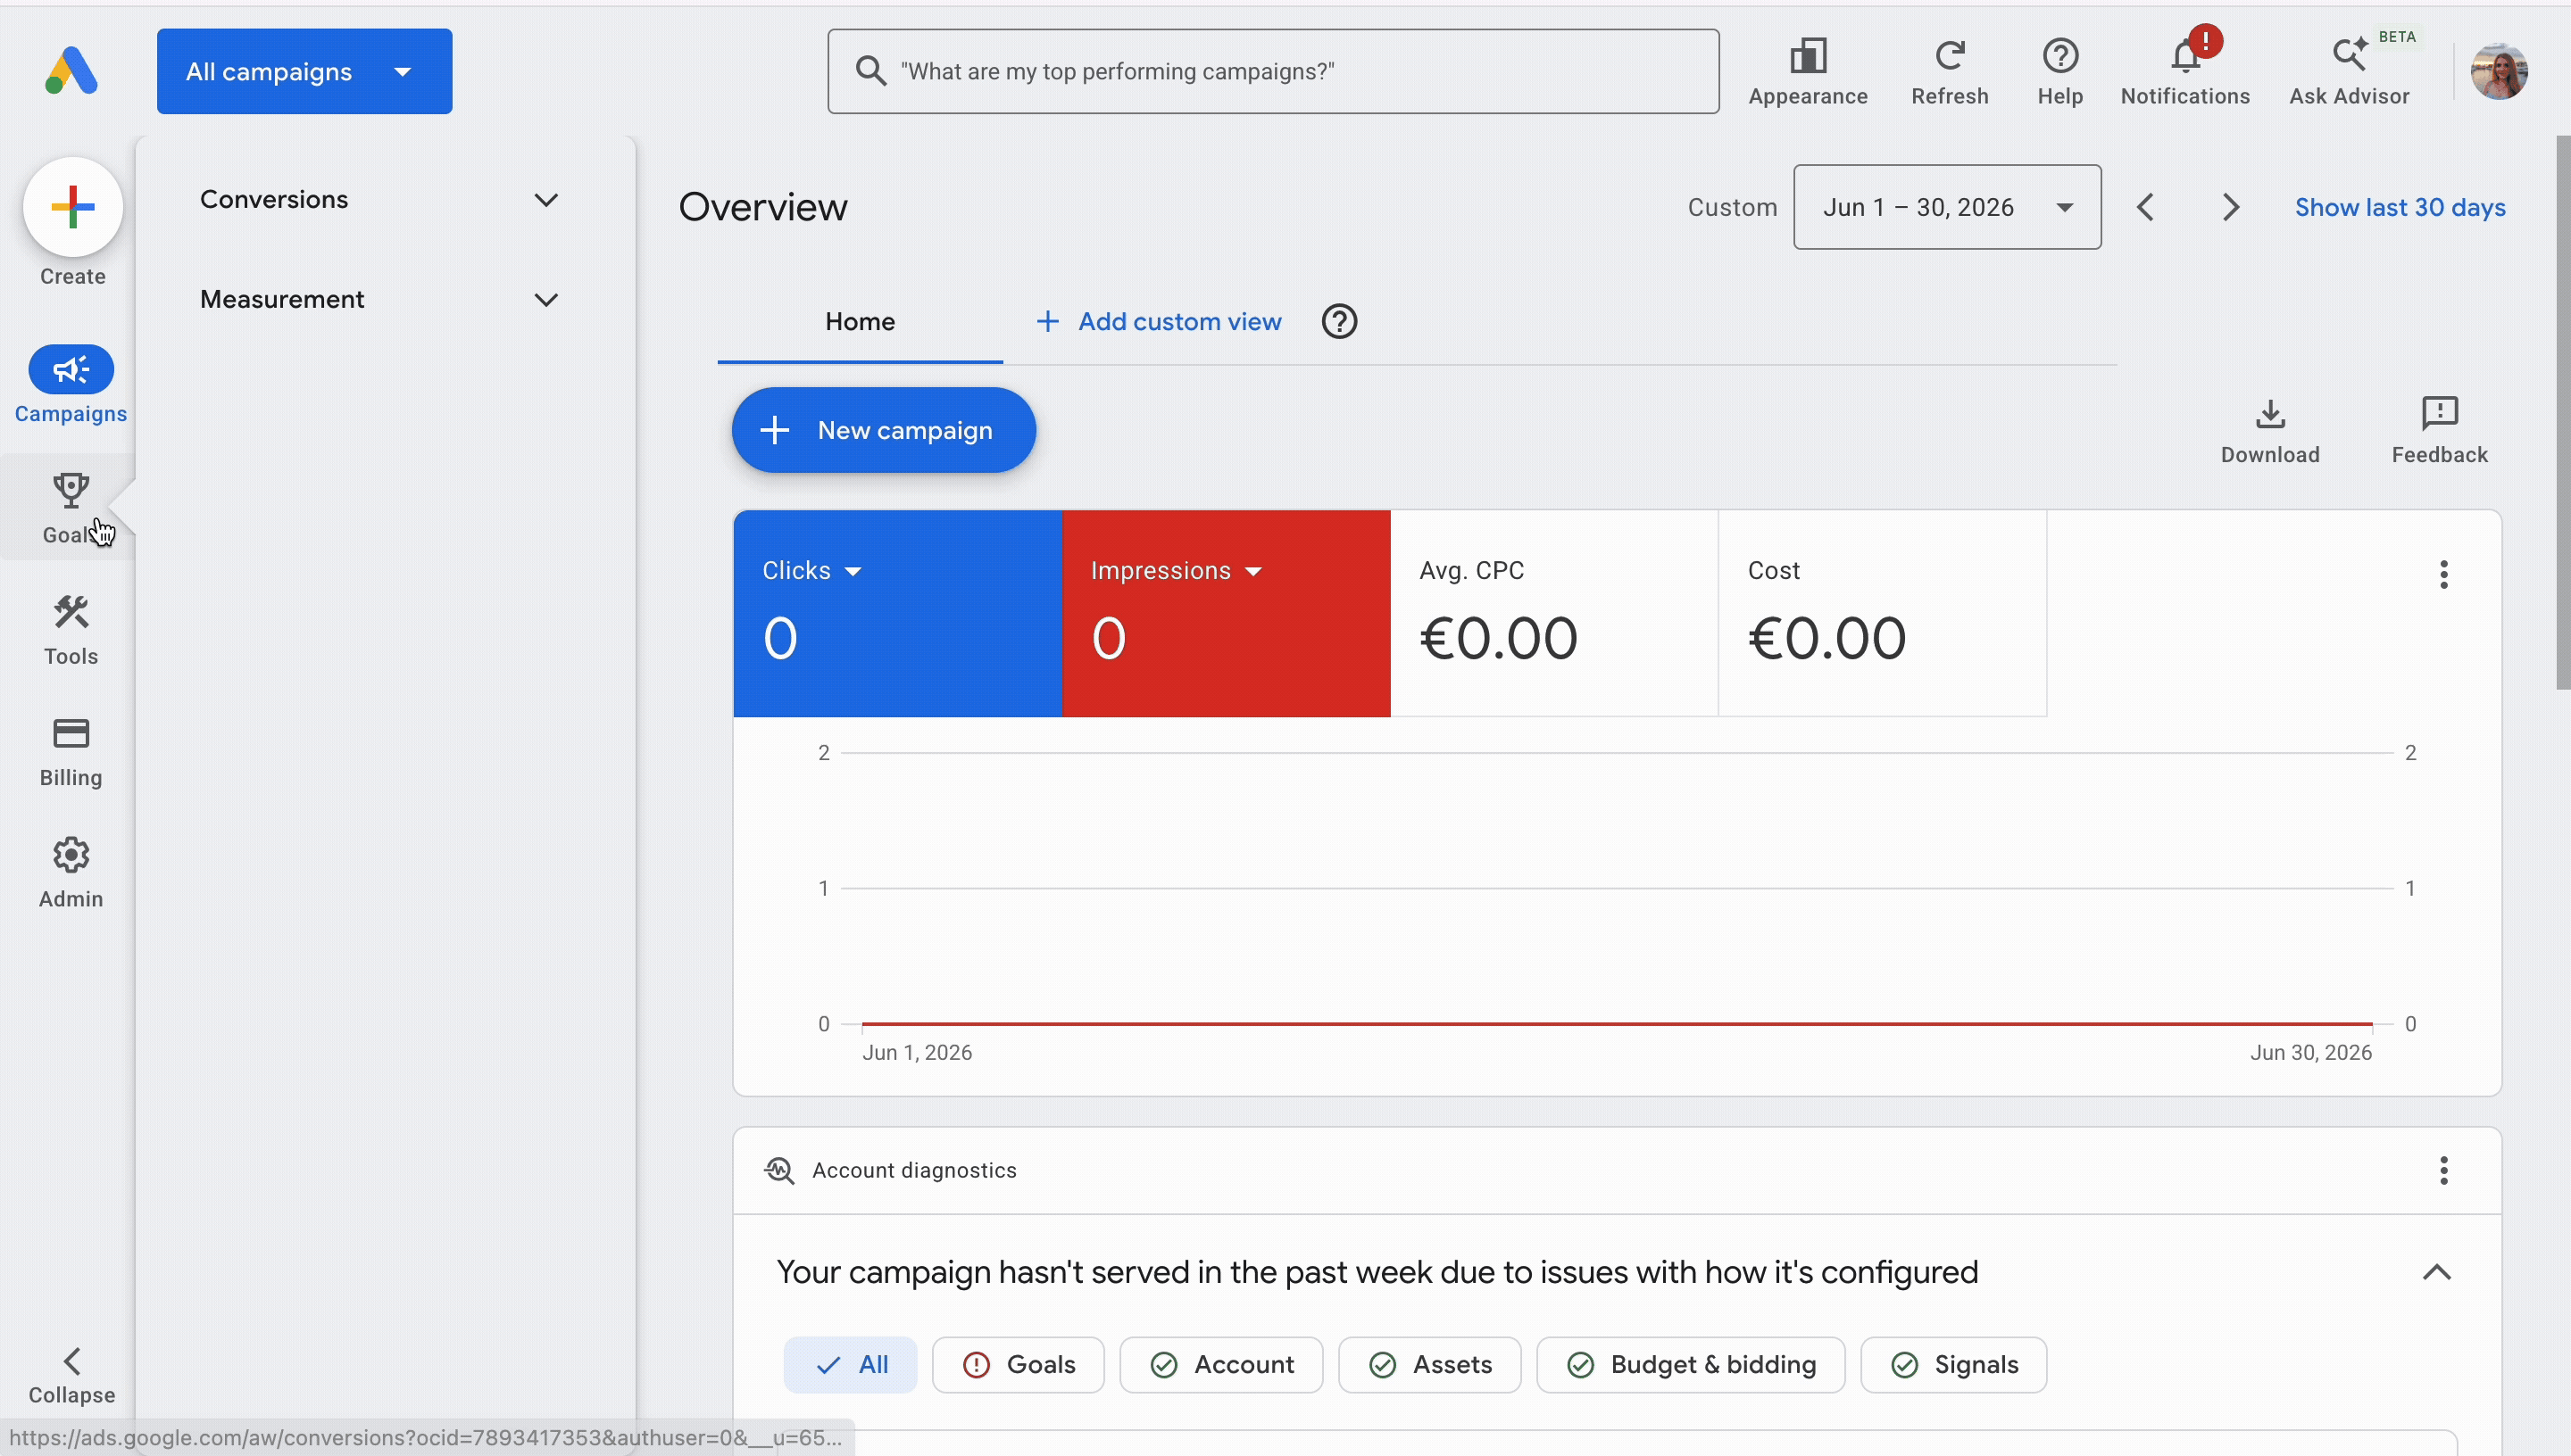
Task: Change the Impressions metric dropdown
Action: pyautogui.click(x=1176, y=570)
